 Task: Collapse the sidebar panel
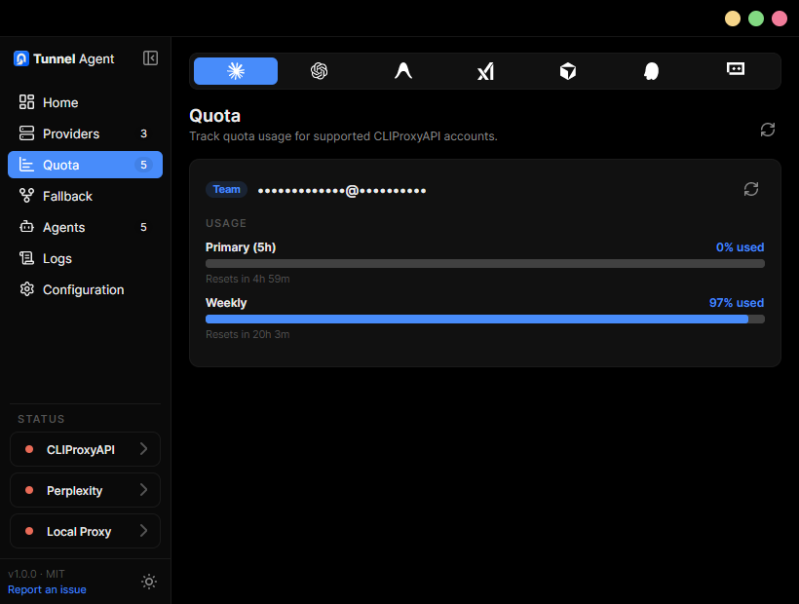(x=150, y=58)
